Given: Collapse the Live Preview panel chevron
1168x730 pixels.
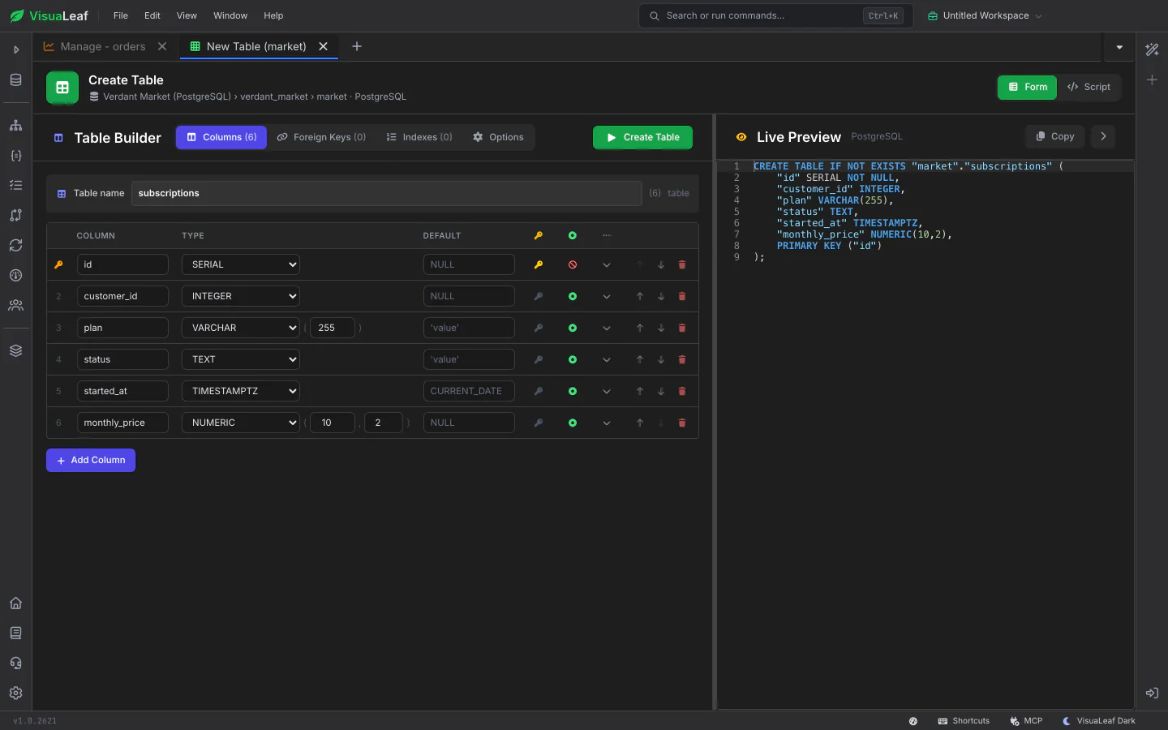Looking at the screenshot, I should click(1103, 136).
